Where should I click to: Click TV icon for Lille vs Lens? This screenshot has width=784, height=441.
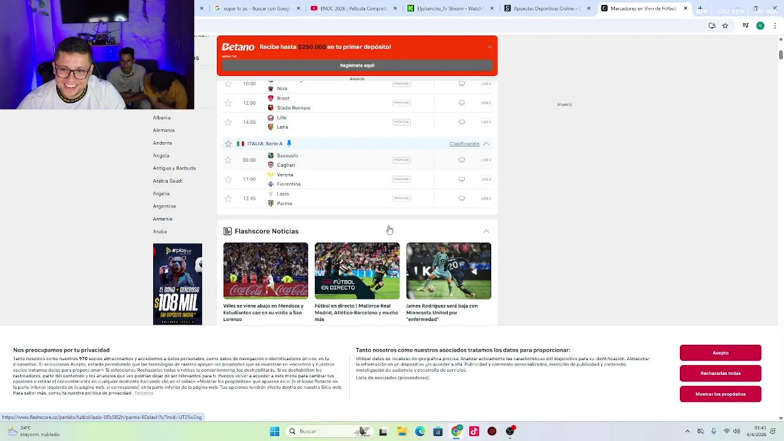[462, 122]
